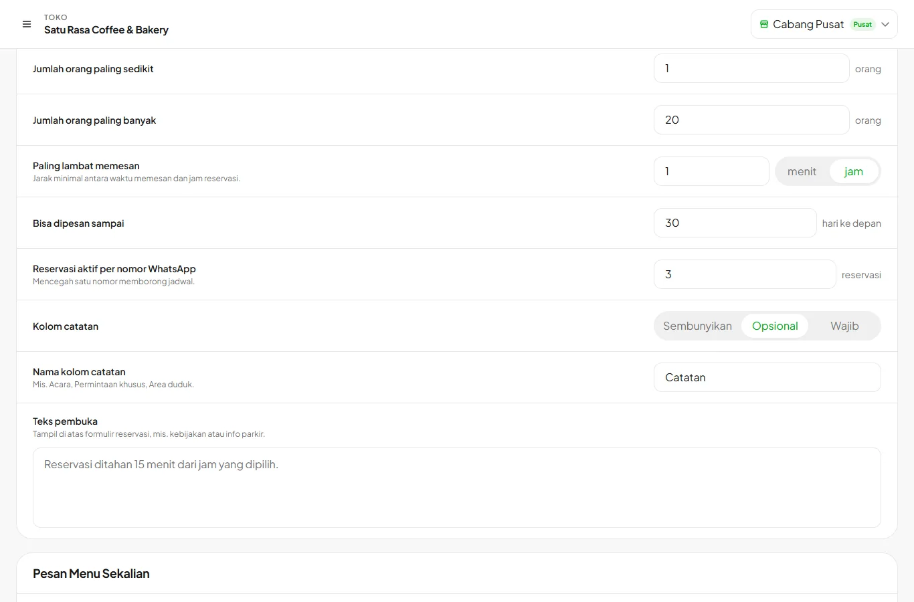Click the 'Mis. Acara, Permintaan khusus' hint
The width and height of the screenshot is (914, 602).
[x=113, y=385]
